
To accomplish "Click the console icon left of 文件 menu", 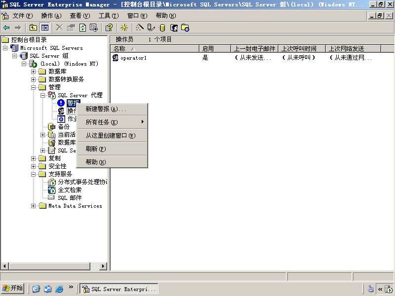I will pyautogui.click(x=5, y=16).
